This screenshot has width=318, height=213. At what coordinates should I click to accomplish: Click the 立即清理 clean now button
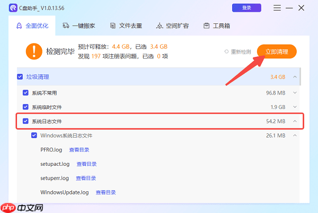[277, 52]
